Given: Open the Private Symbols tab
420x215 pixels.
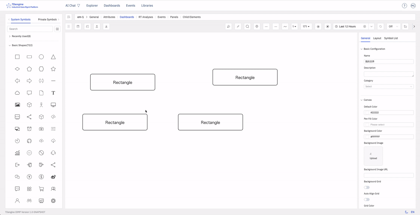Looking at the screenshot, I should (47, 19).
